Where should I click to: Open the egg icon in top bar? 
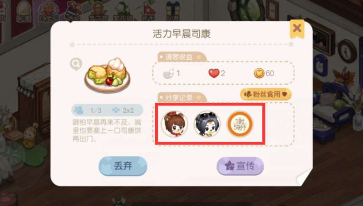[x=24, y=11]
